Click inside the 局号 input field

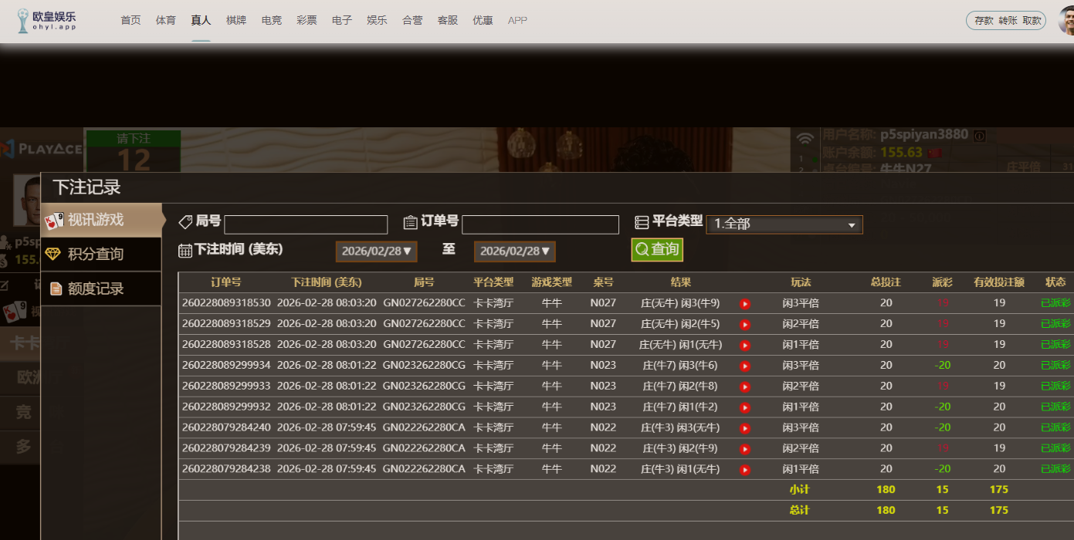(305, 224)
